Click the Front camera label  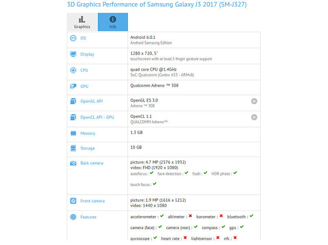click(x=92, y=201)
